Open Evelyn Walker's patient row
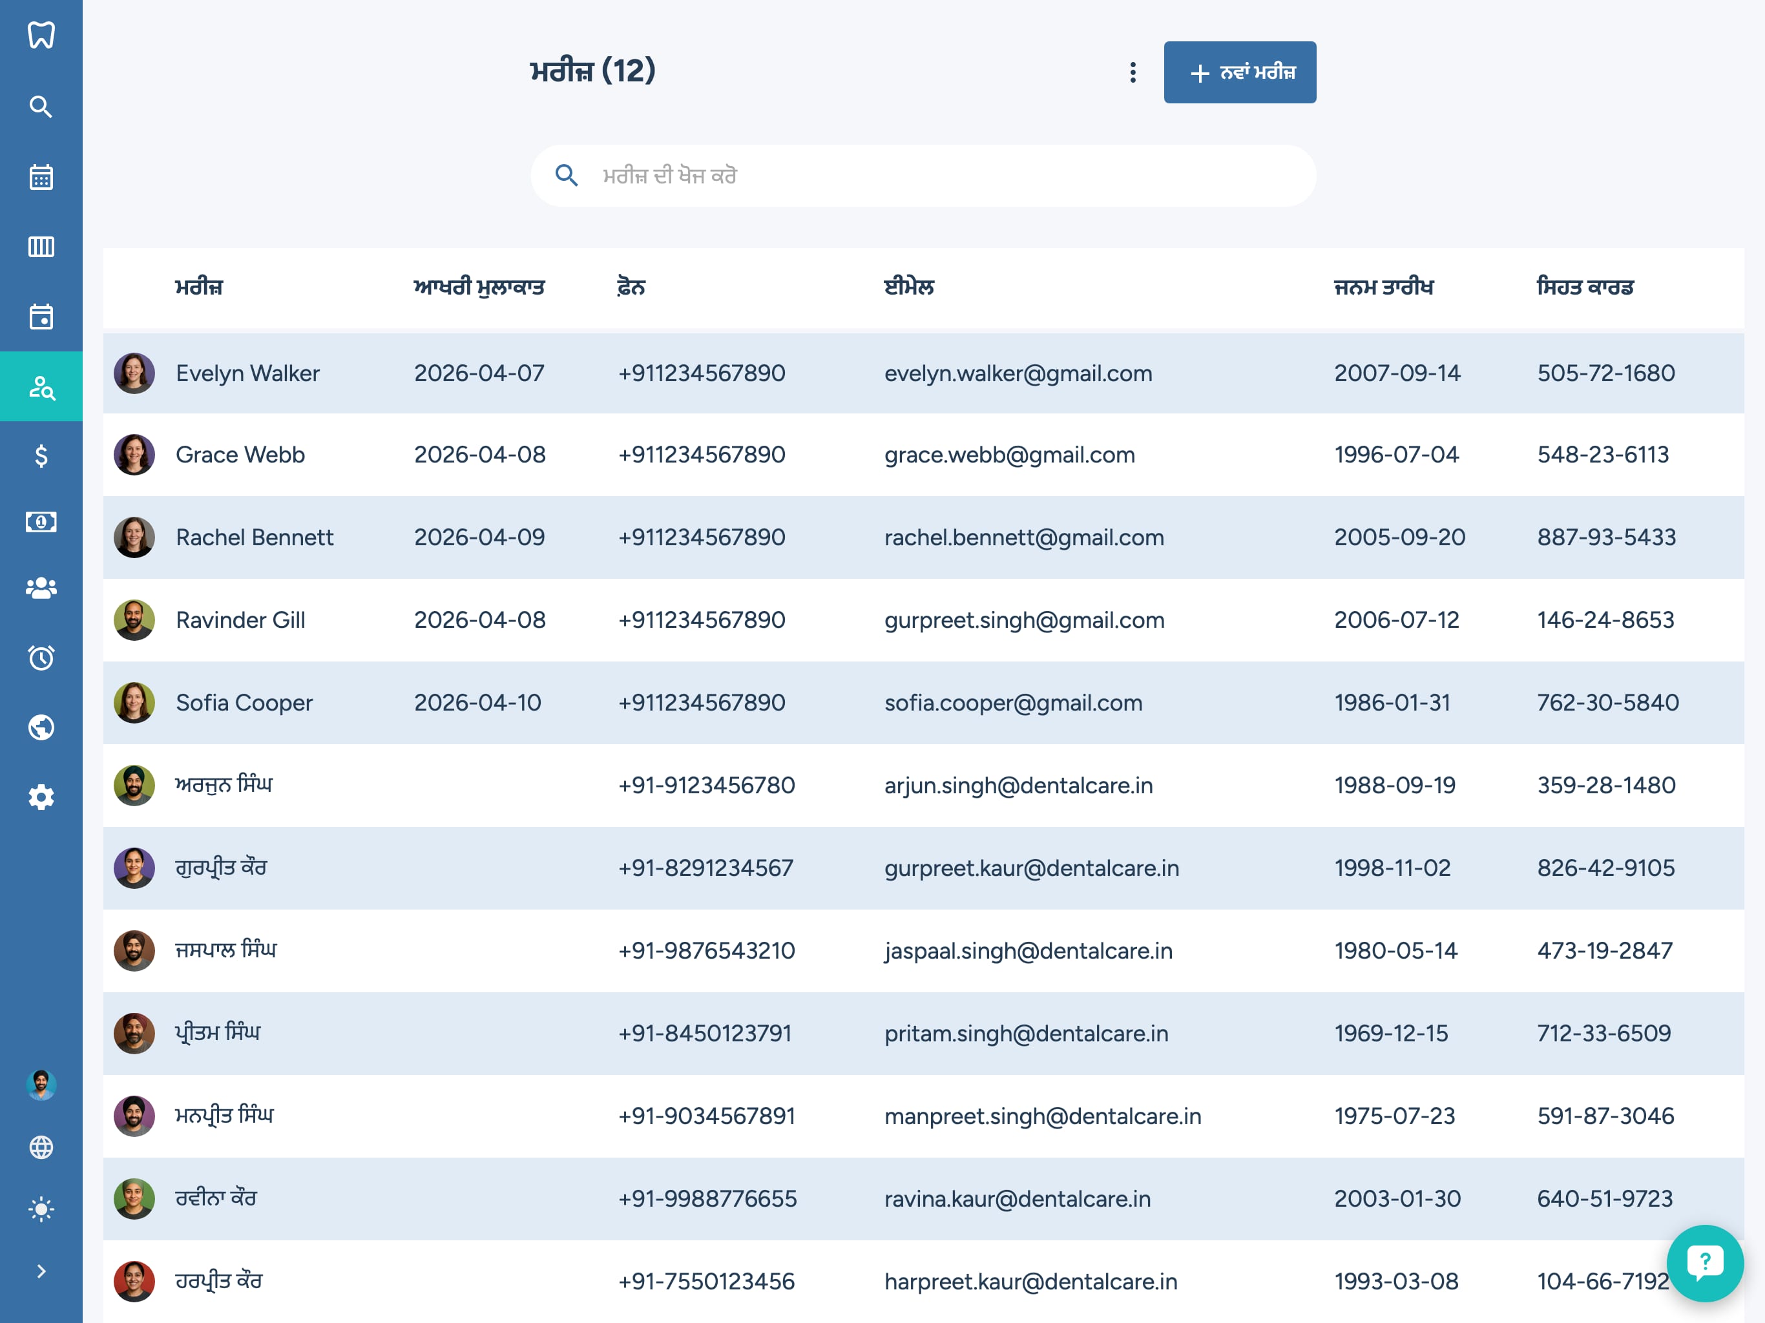Screen dimensions: 1765x1323 923,373
